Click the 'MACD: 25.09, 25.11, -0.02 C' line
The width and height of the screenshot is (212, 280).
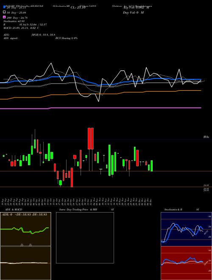tap(21, 28)
